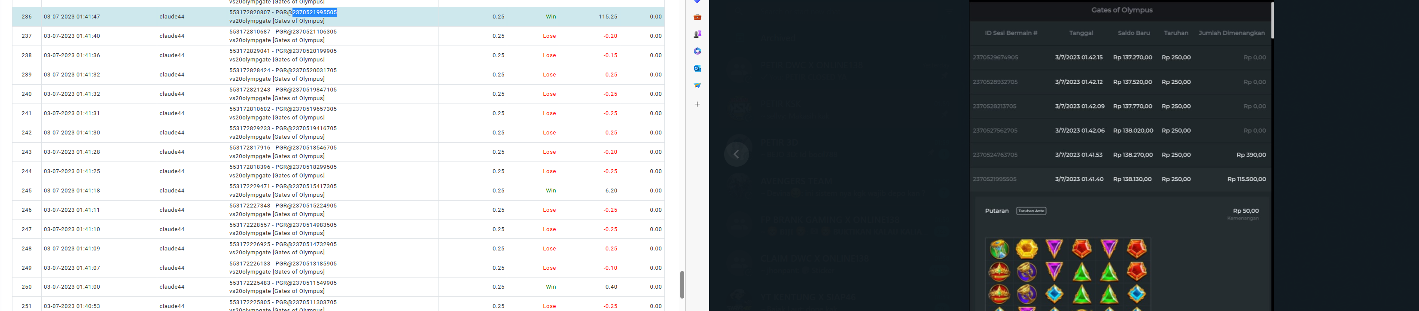Click the Win status in row 250
The width and height of the screenshot is (1419, 311).
(x=551, y=287)
